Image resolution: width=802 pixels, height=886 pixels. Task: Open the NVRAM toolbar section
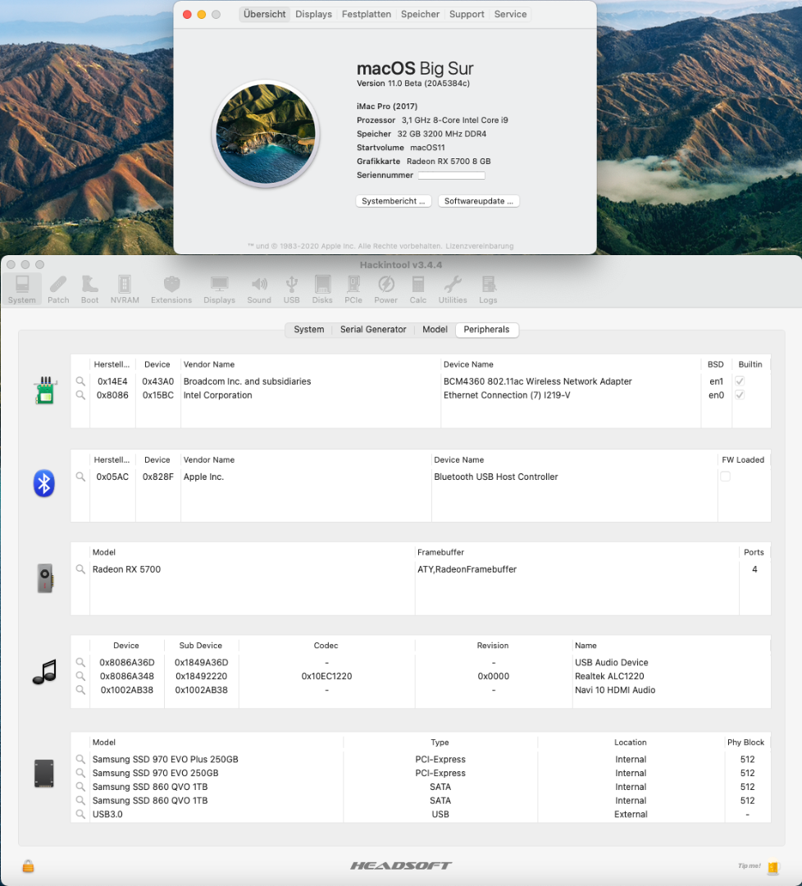[125, 288]
